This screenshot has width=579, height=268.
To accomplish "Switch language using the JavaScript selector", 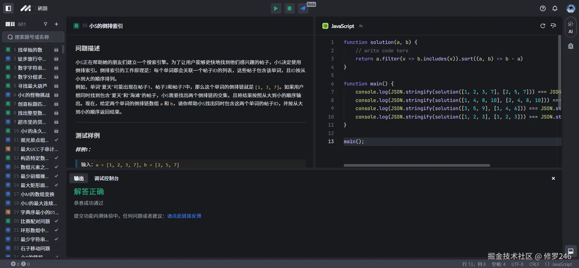I will coord(343,26).
